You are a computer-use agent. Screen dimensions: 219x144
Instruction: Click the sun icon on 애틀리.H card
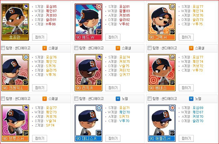173,108
